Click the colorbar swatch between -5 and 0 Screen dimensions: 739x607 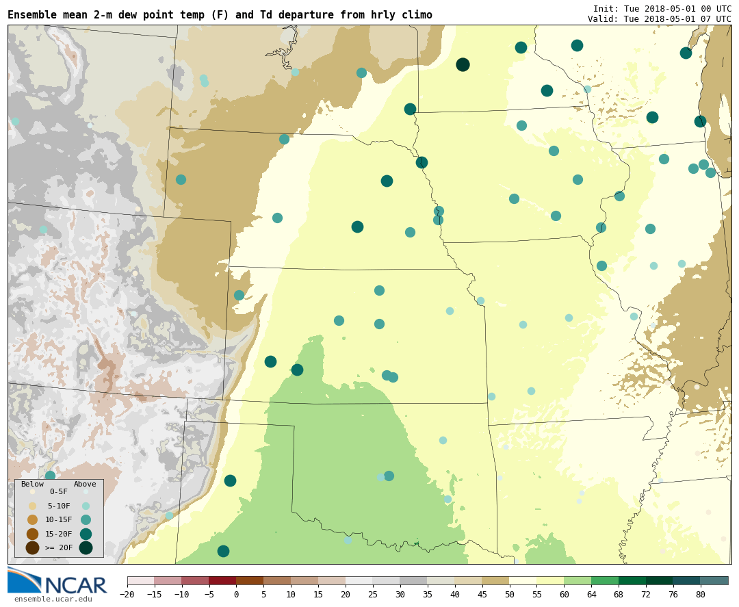click(x=222, y=580)
